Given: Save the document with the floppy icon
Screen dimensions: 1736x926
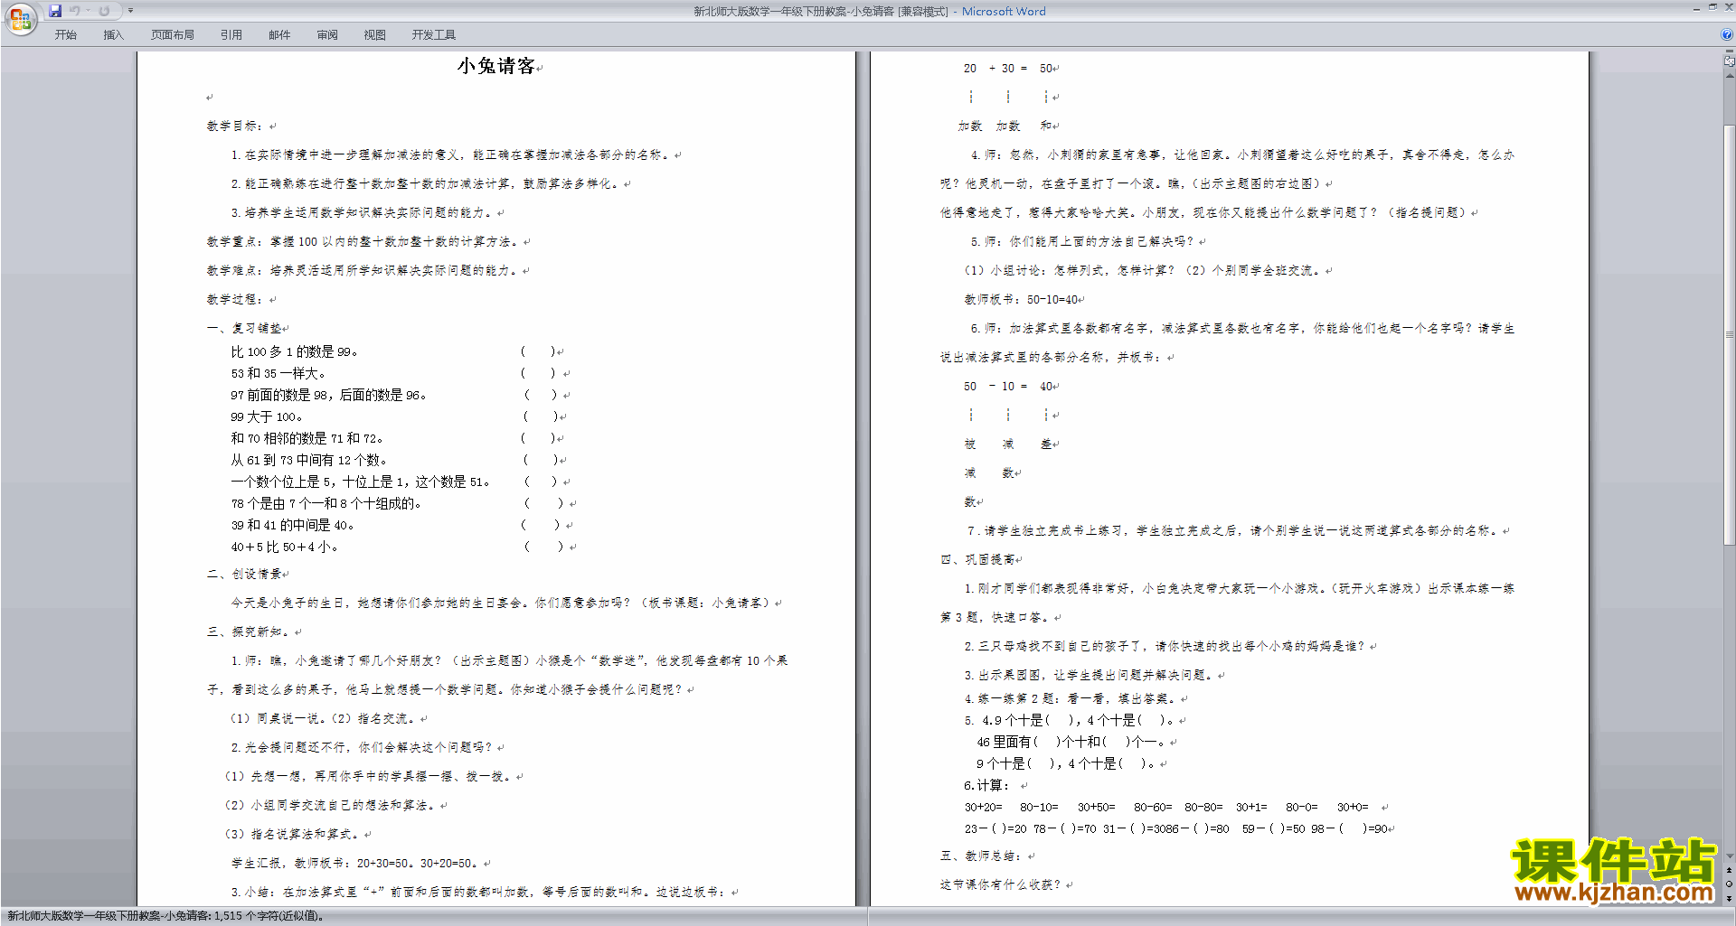Looking at the screenshot, I should pyautogui.click(x=55, y=11).
